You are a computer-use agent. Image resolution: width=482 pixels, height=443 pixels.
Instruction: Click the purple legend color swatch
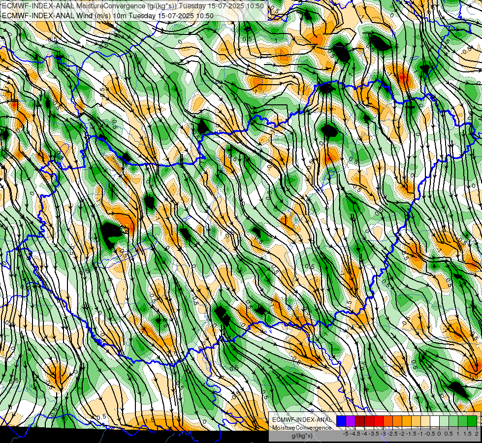[351, 421]
